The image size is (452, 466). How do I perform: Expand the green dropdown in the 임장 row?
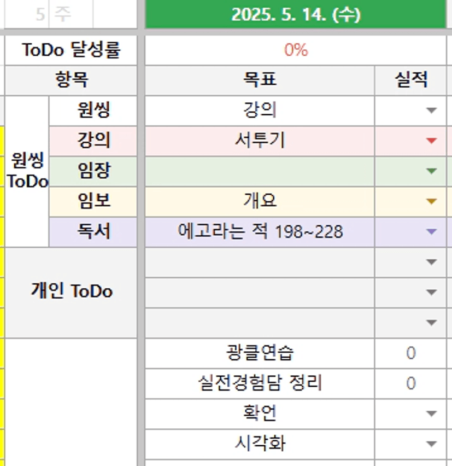pyautogui.click(x=432, y=171)
